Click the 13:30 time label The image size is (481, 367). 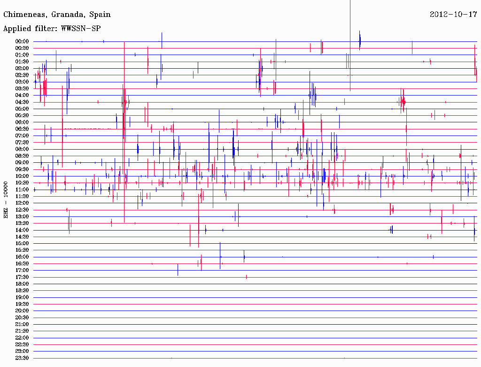[22, 223]
